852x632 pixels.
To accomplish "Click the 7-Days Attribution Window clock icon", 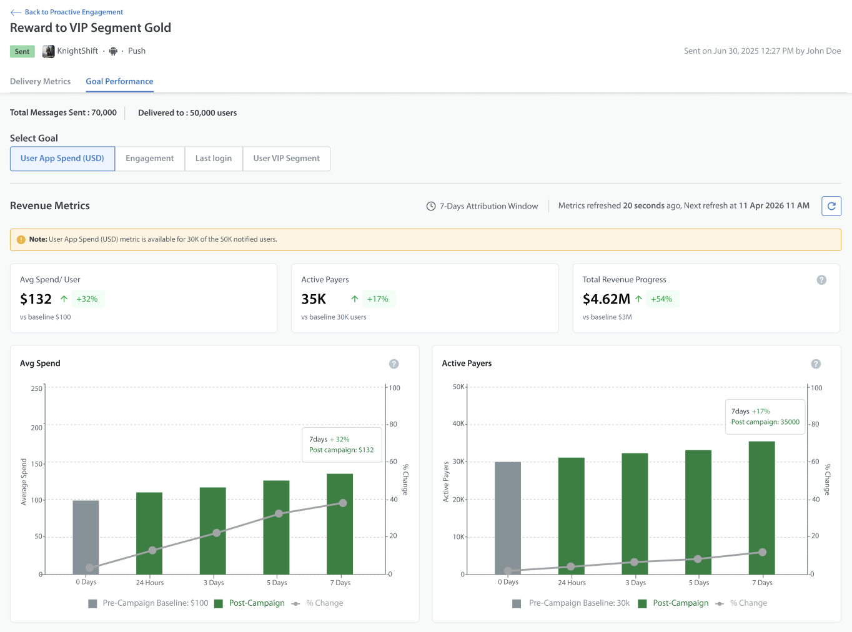I will click(431, 206).
